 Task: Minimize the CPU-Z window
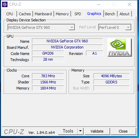99,4
